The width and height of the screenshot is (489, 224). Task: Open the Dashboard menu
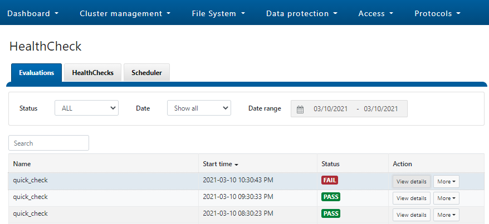coord(33,13)
